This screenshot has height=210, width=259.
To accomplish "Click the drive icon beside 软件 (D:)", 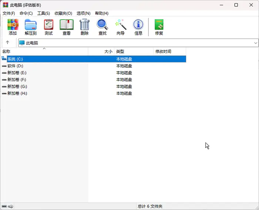I will pyautogui.click(x=4, y=66).
